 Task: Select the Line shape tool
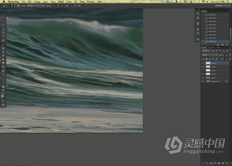tap(3, 82)
